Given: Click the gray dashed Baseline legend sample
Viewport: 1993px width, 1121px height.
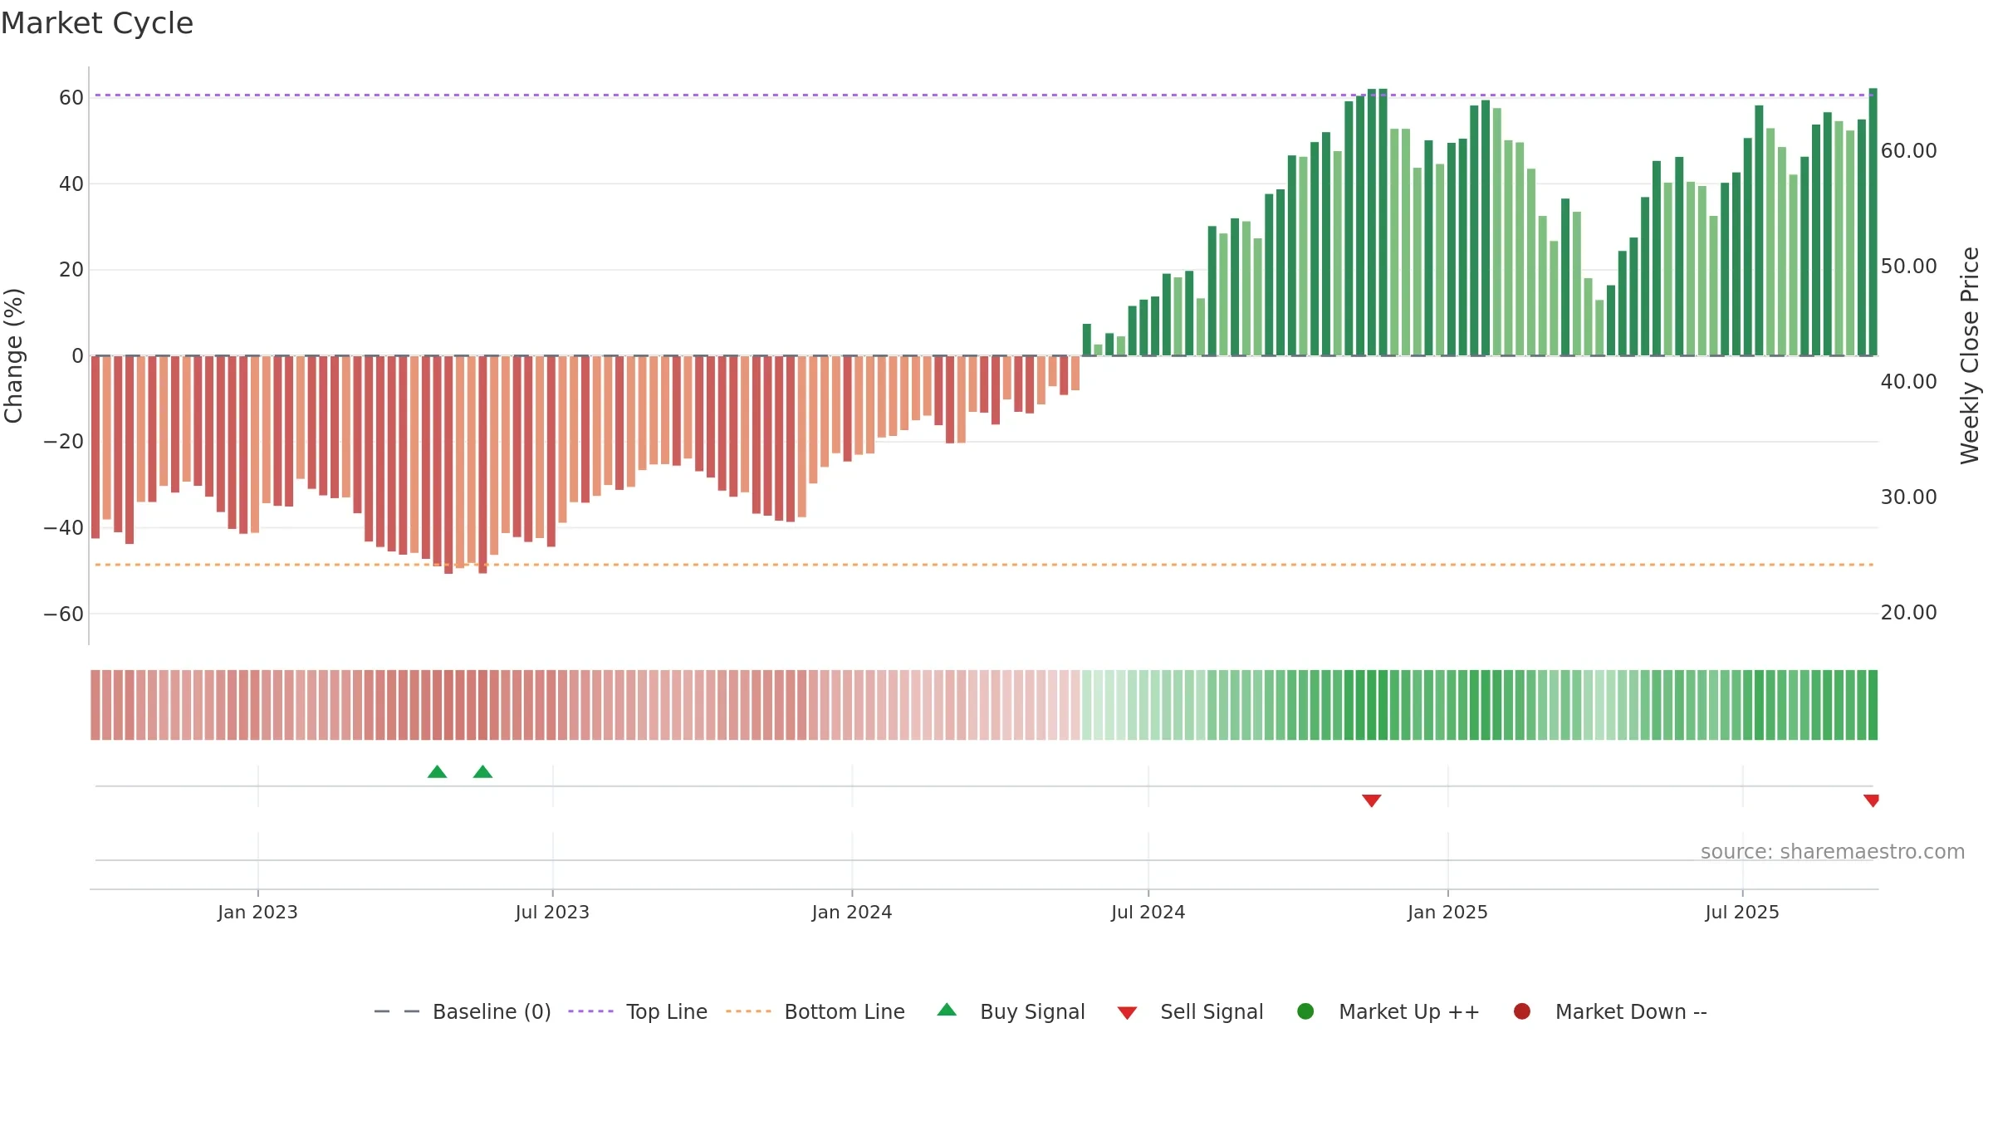Looking at the screenshot, I should [x=397, y=1011].
